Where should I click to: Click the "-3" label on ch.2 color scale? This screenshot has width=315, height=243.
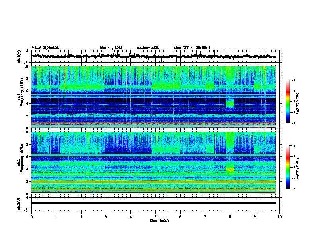[293, 146]
